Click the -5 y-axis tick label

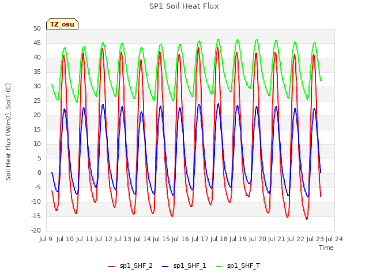pos(37,187)
